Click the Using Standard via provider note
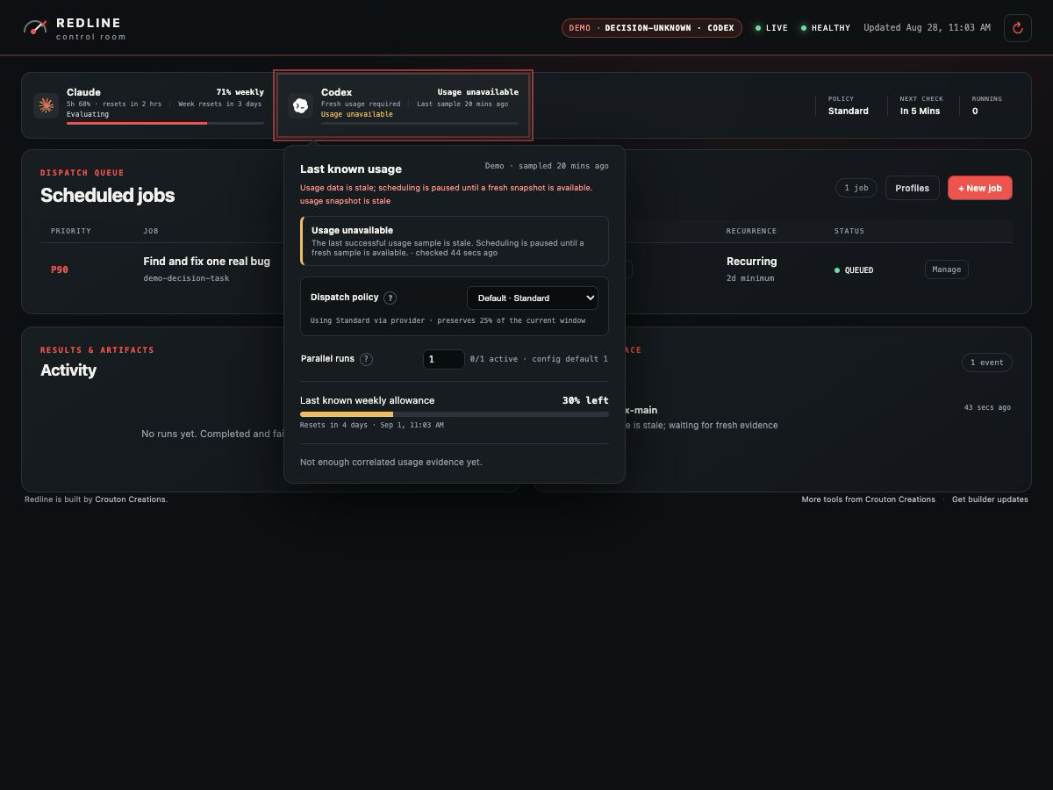Screen dimensions: 1053x790 [x=448, y=320]
